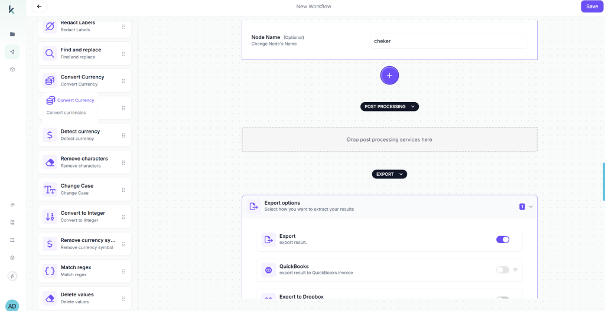Enable the QuickBooks export toggle
The height and width of the screenshot is (311, 605).
[x=502, y=270]
